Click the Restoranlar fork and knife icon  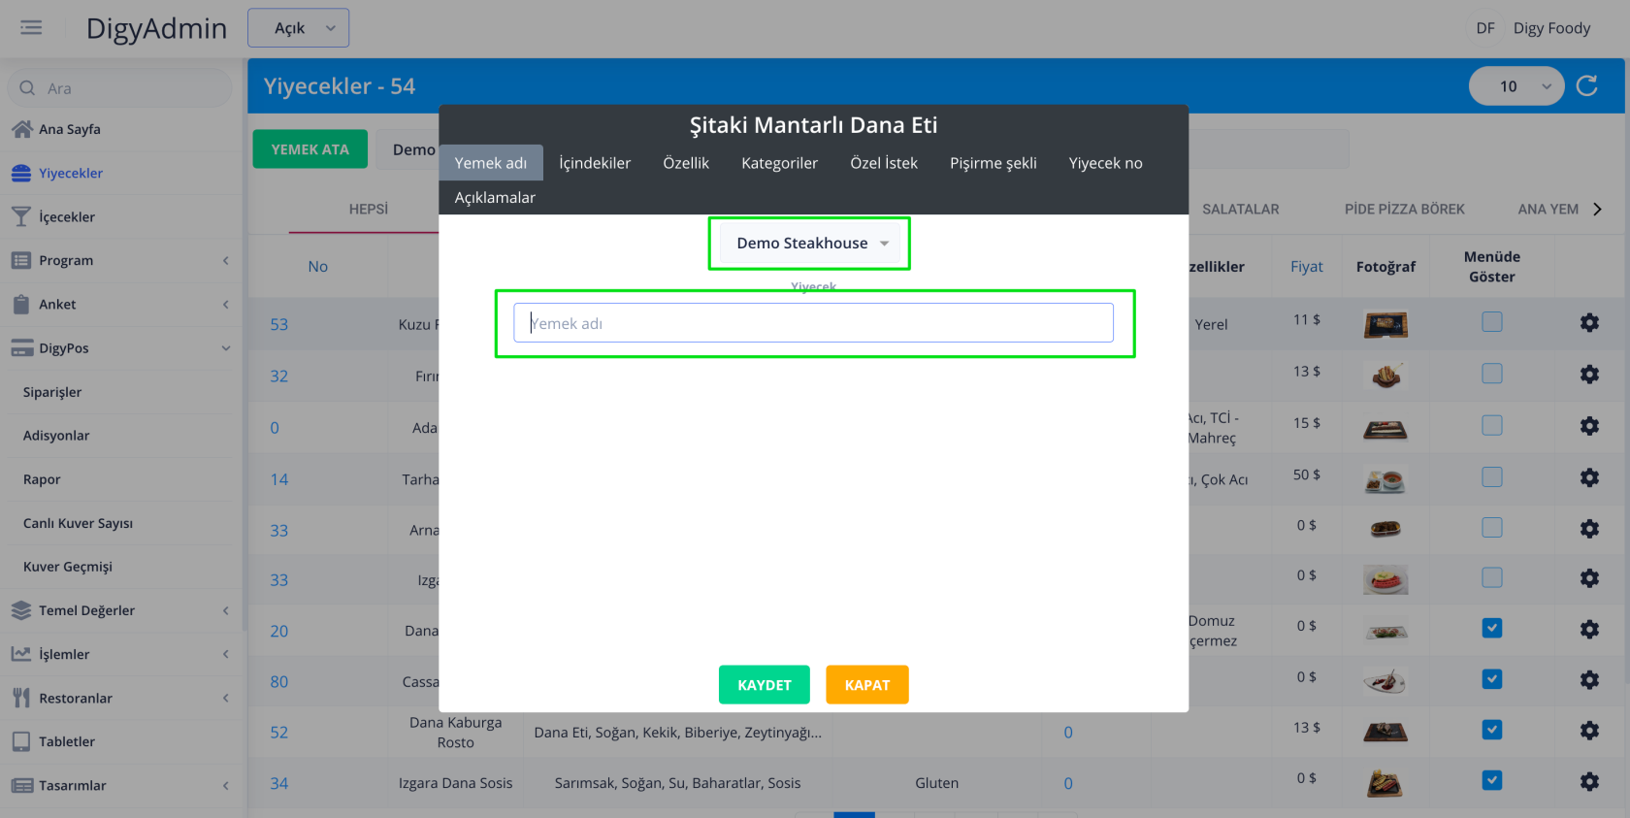[21, 698]
